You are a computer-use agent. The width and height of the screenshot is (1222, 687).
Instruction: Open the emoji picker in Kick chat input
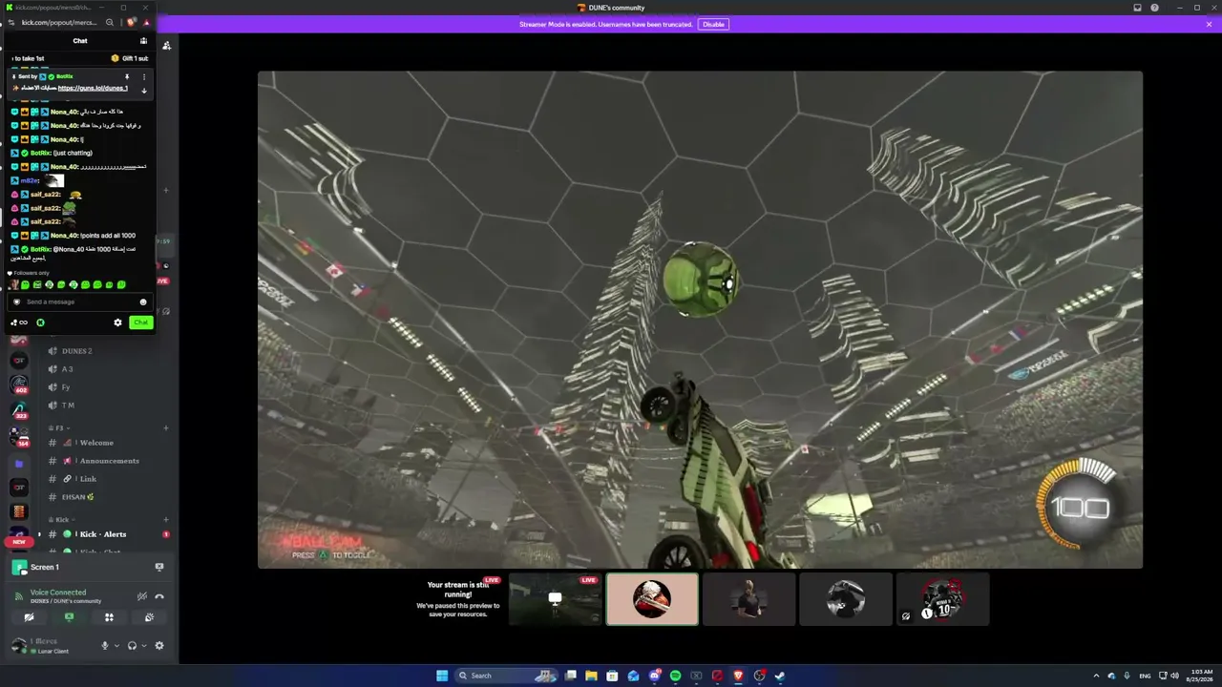143,302
